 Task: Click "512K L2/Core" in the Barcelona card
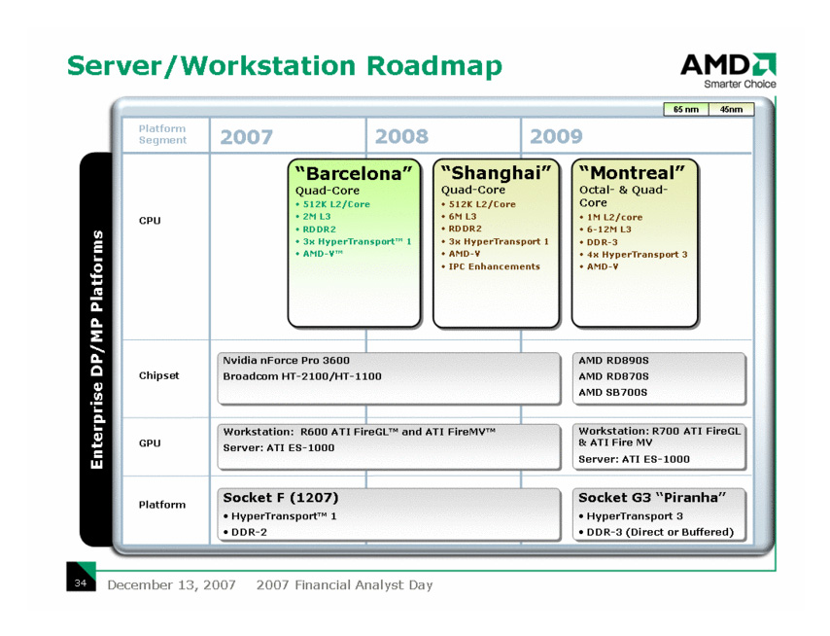pos(336,204)
